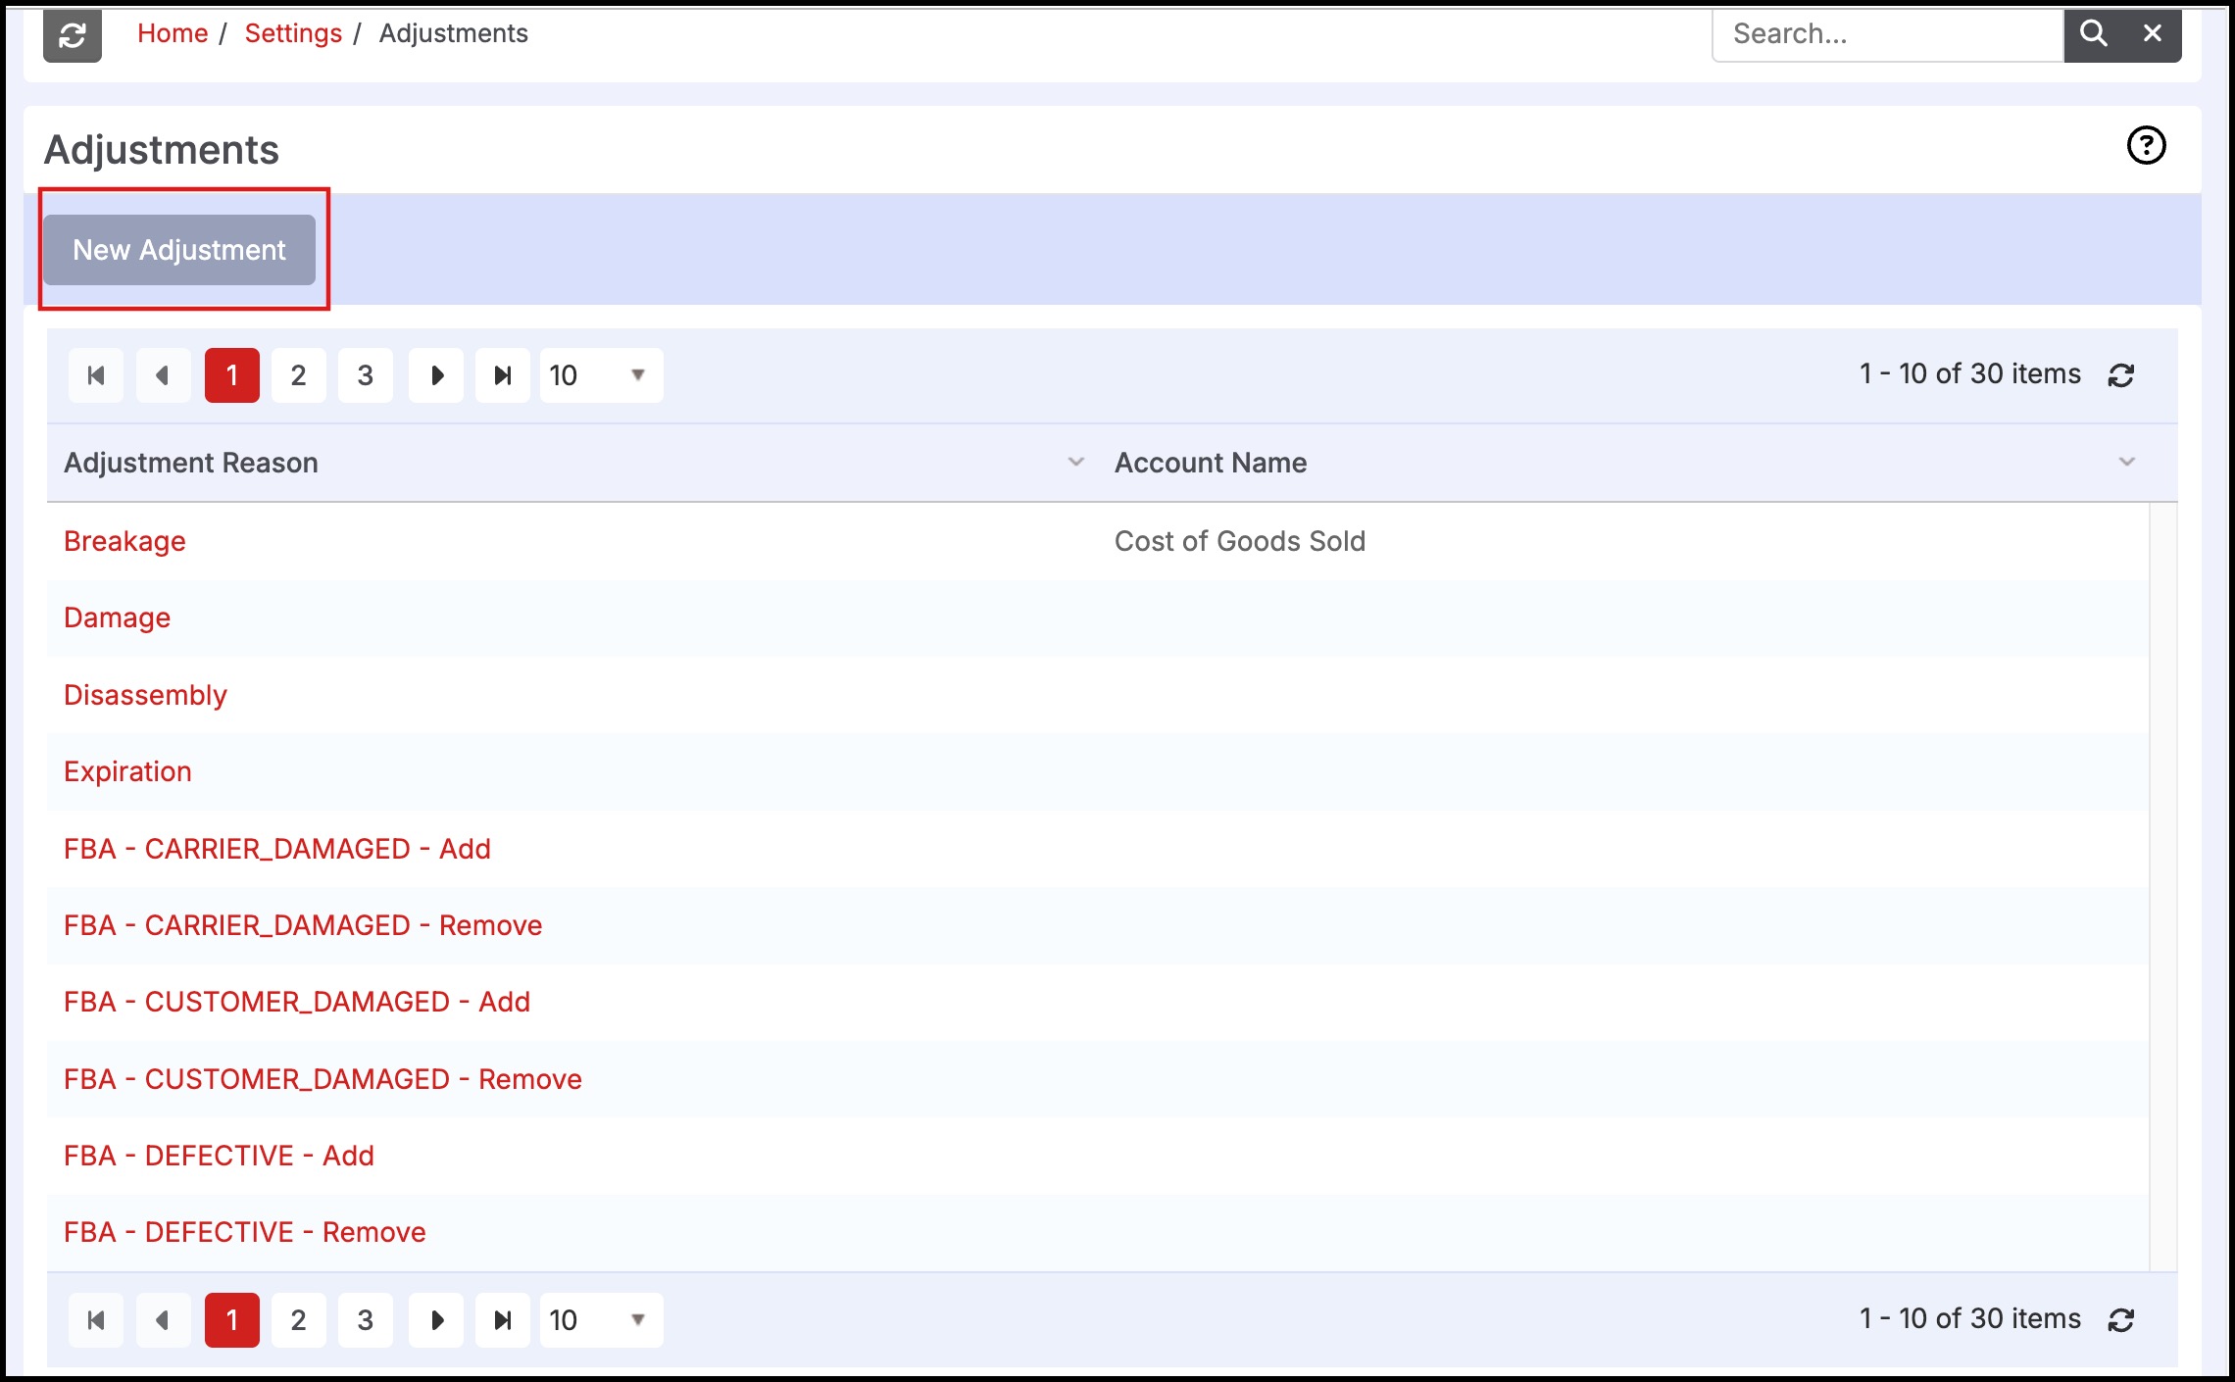Click the refresh icon beside the breadcrumb

[x=73, y=35]
